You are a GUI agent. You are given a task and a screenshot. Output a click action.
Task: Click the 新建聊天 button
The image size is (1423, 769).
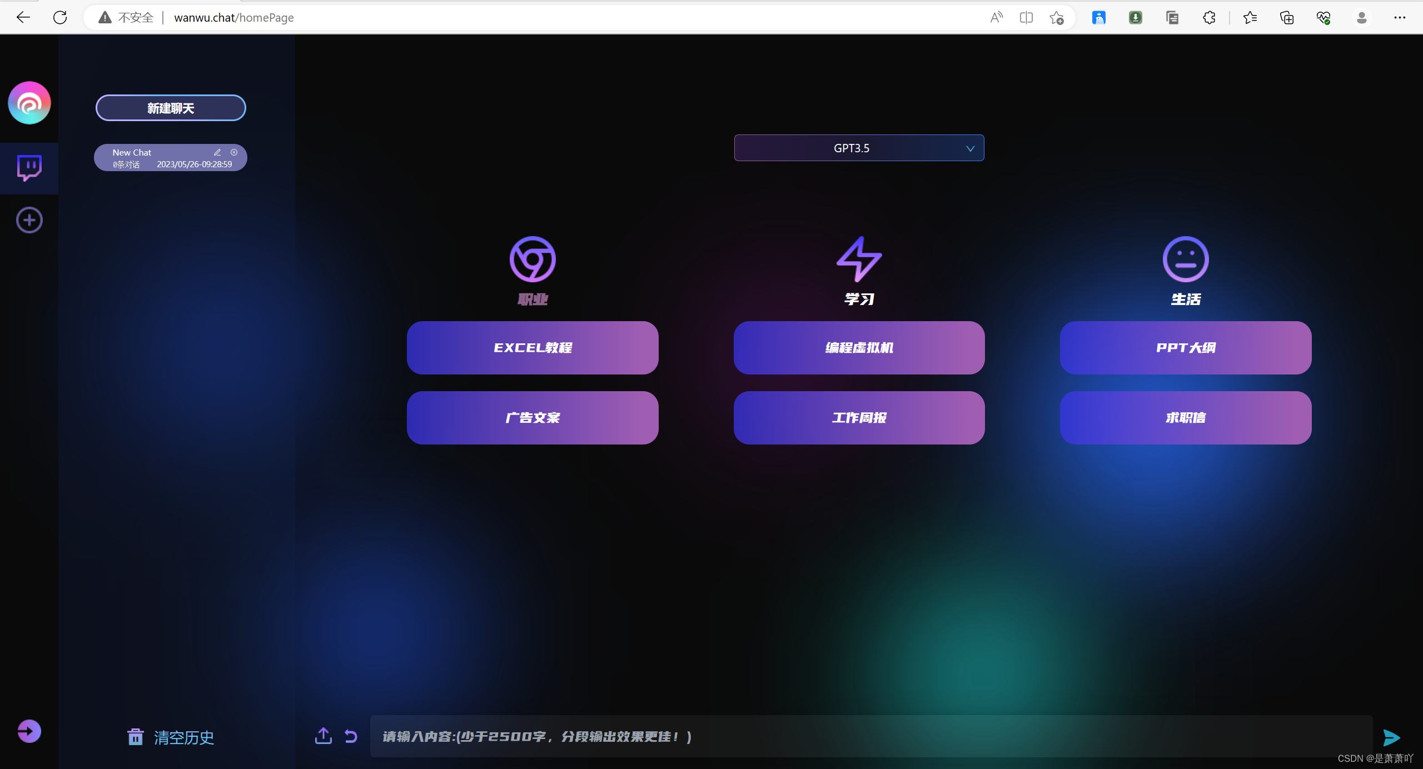click(x=171, y=108)
